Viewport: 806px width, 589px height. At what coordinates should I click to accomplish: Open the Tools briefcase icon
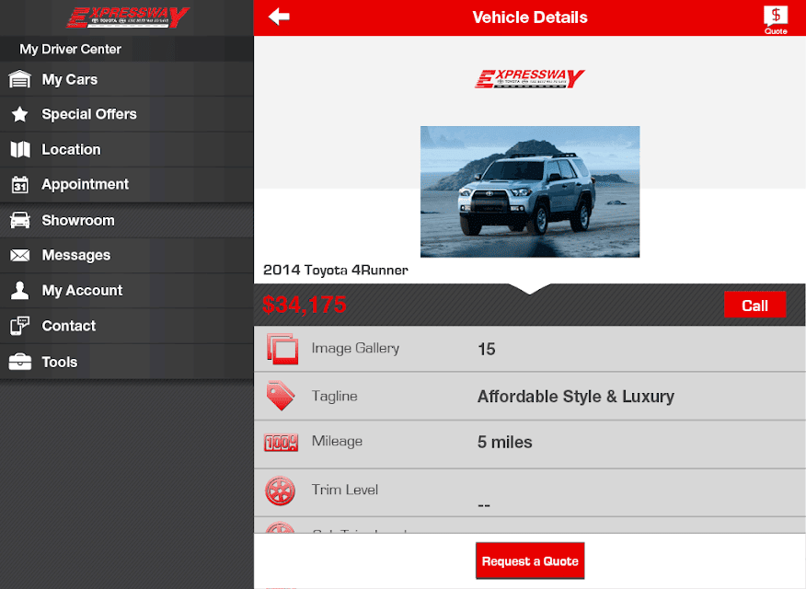tap(20, 362)
